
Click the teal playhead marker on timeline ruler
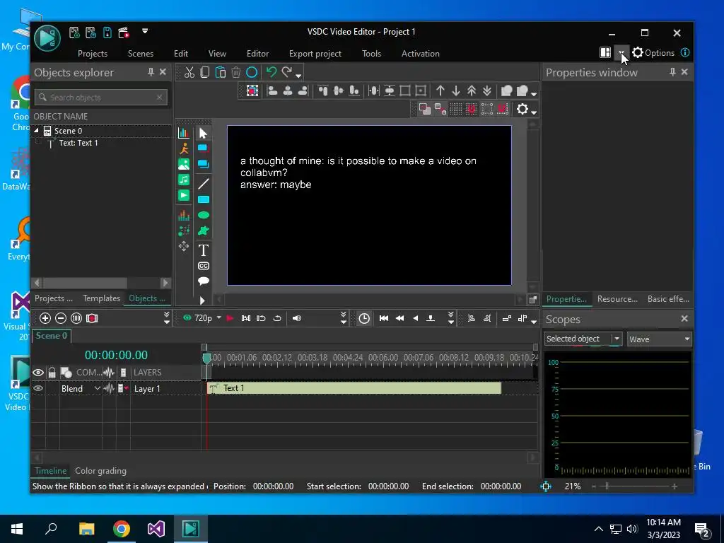(206, 358)
